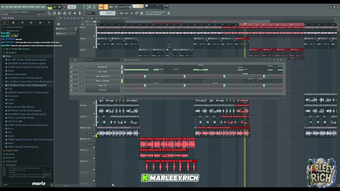
Task: Toggle the green mute dot on Track 1
Action: (x=94, y=36)
